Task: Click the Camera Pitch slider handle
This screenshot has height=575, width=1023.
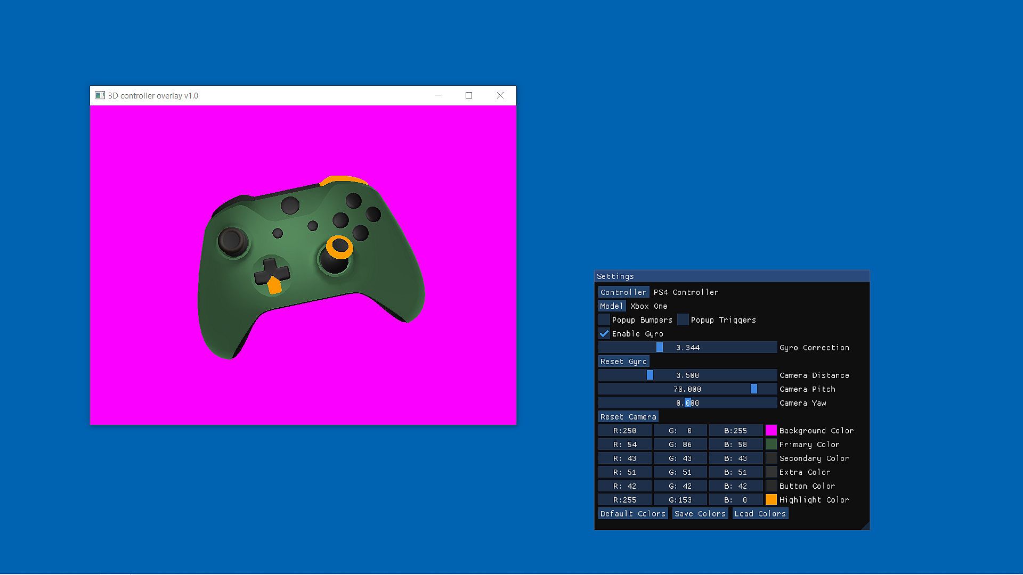Action: pos(754,389)
